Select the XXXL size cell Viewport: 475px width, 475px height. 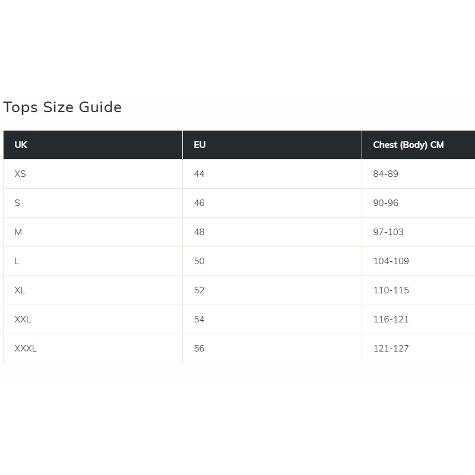pos(93,349)
